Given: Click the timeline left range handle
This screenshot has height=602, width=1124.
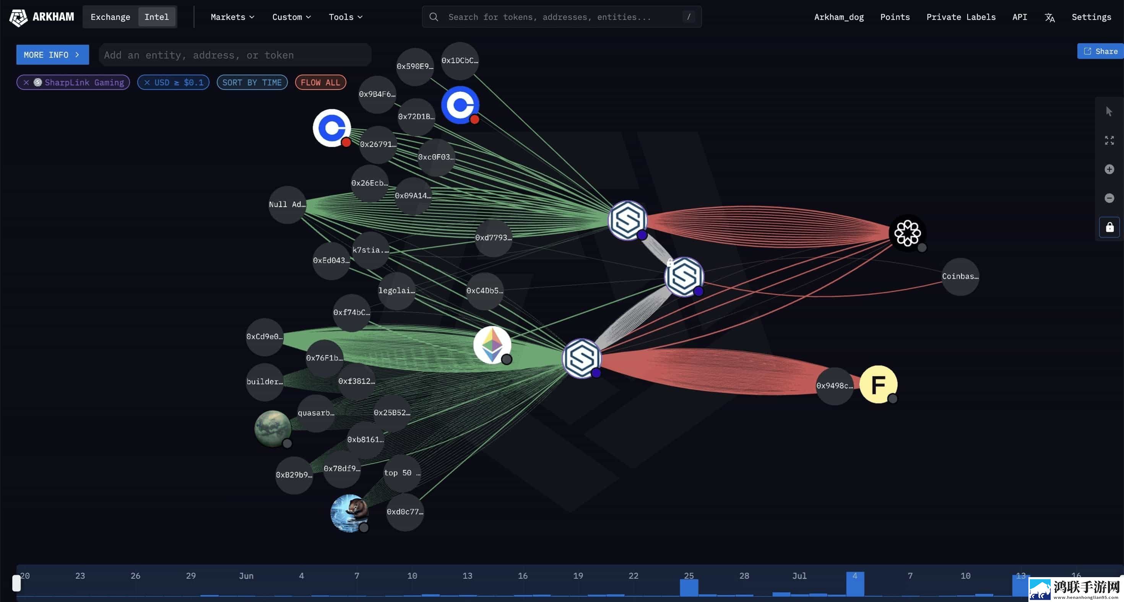Looking at the screenshot, I should pos(16,583).
